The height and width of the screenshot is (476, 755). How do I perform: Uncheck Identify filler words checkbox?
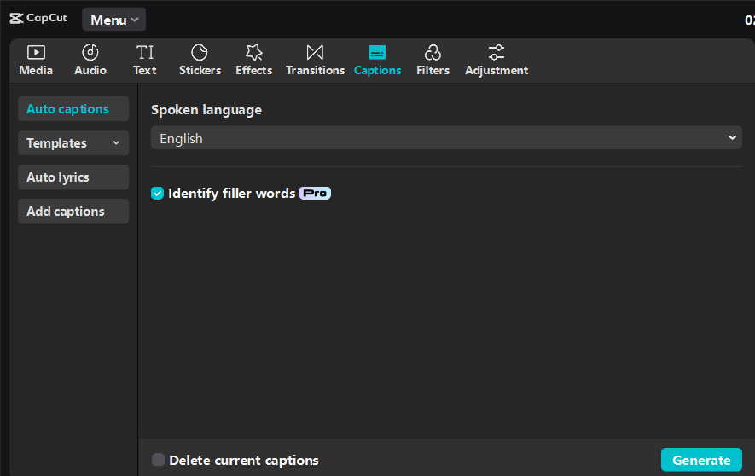[157, 194]
